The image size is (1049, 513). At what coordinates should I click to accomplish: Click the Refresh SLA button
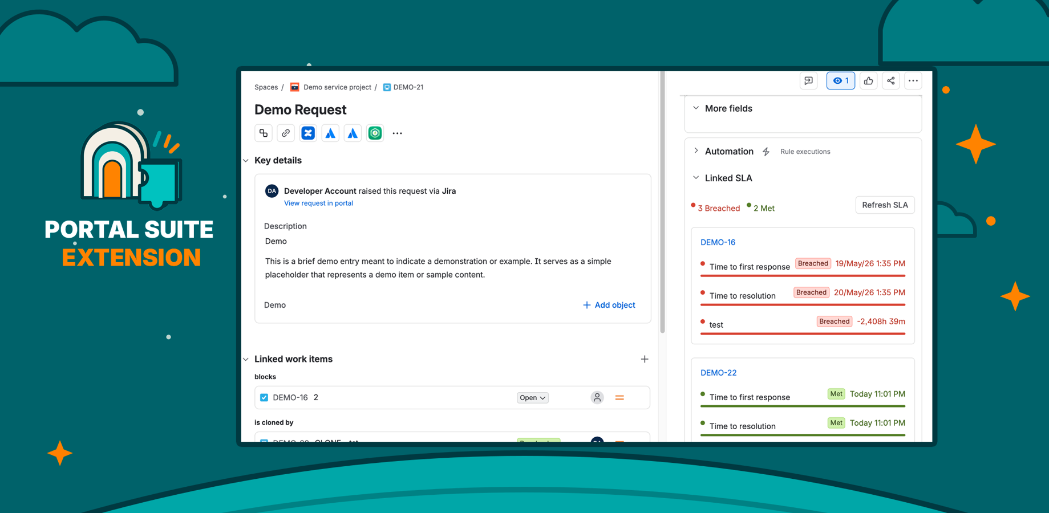(885, 205)
